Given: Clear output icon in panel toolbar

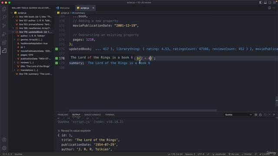Looking at the screenshot, I should pos(256,115).
